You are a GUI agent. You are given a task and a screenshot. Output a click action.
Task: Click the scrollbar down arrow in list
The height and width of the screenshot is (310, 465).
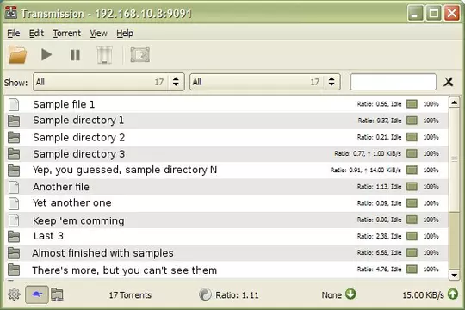(455, 275)
